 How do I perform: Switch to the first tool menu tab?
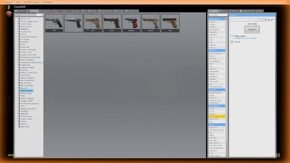tap(213, 11)
